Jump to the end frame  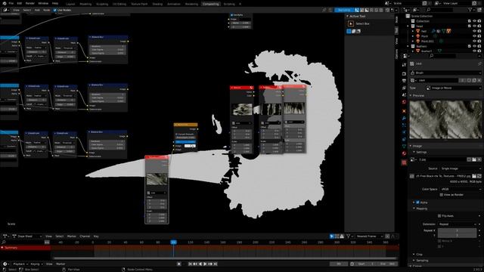tap(216, 264)
